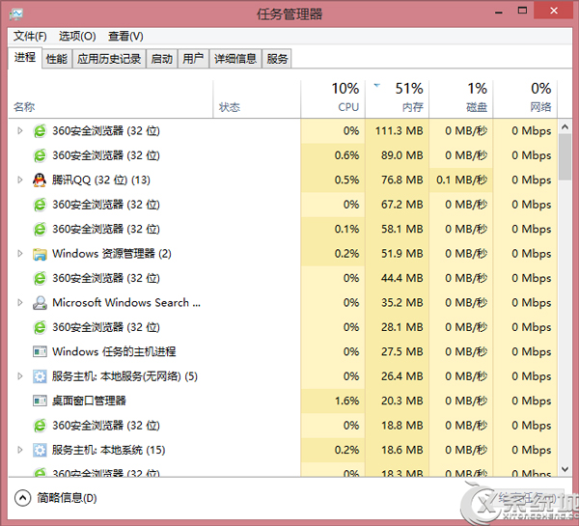The image size is (579, 526).
Task: Click the scrollbar down arrow
Action: point(565,469)
